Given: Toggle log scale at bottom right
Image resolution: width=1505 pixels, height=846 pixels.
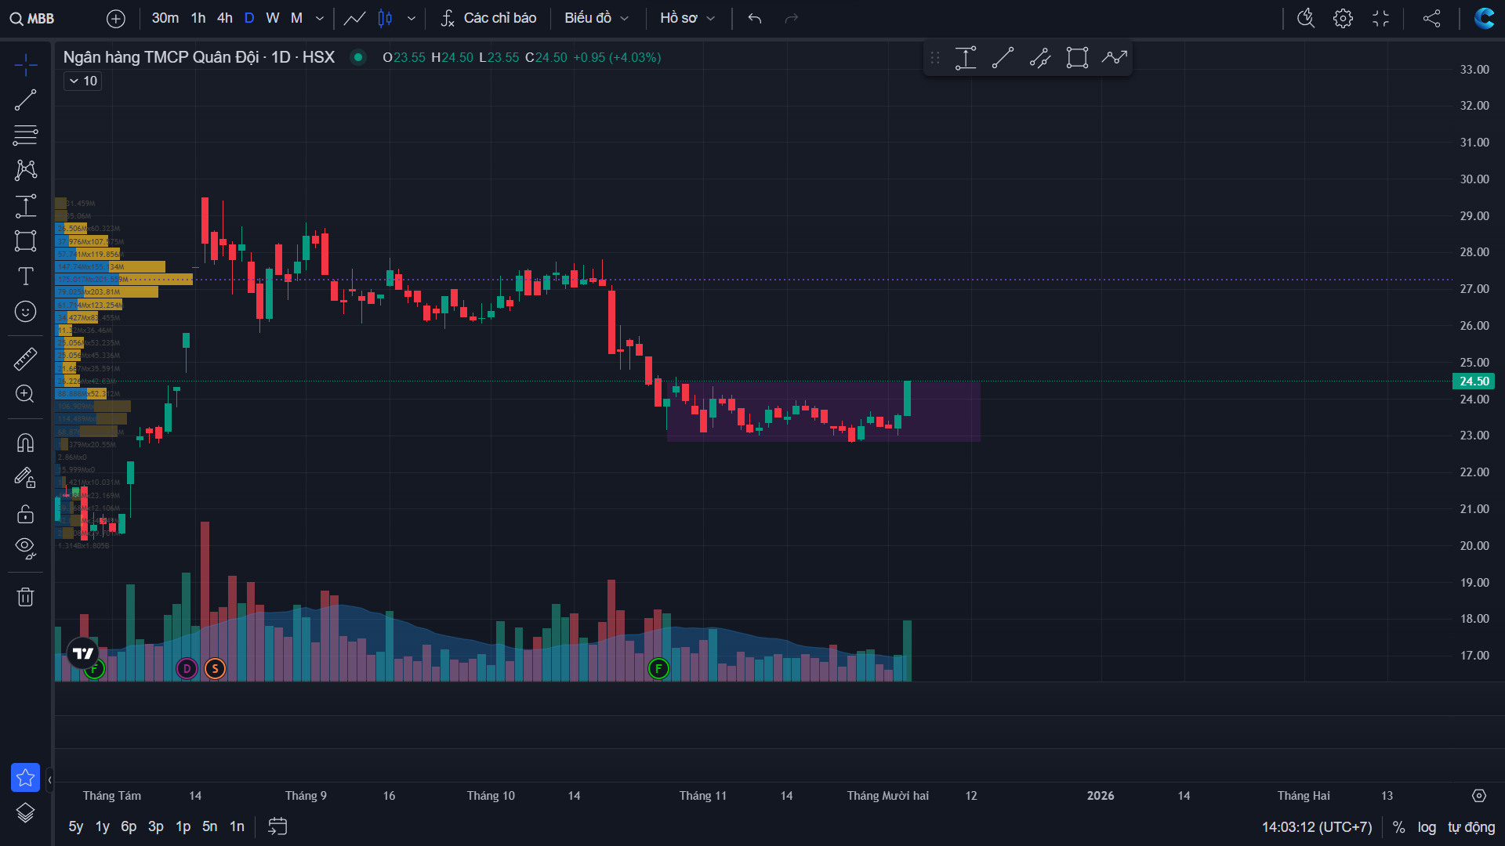Looking at the screenshot, I should pos(1427,827).
